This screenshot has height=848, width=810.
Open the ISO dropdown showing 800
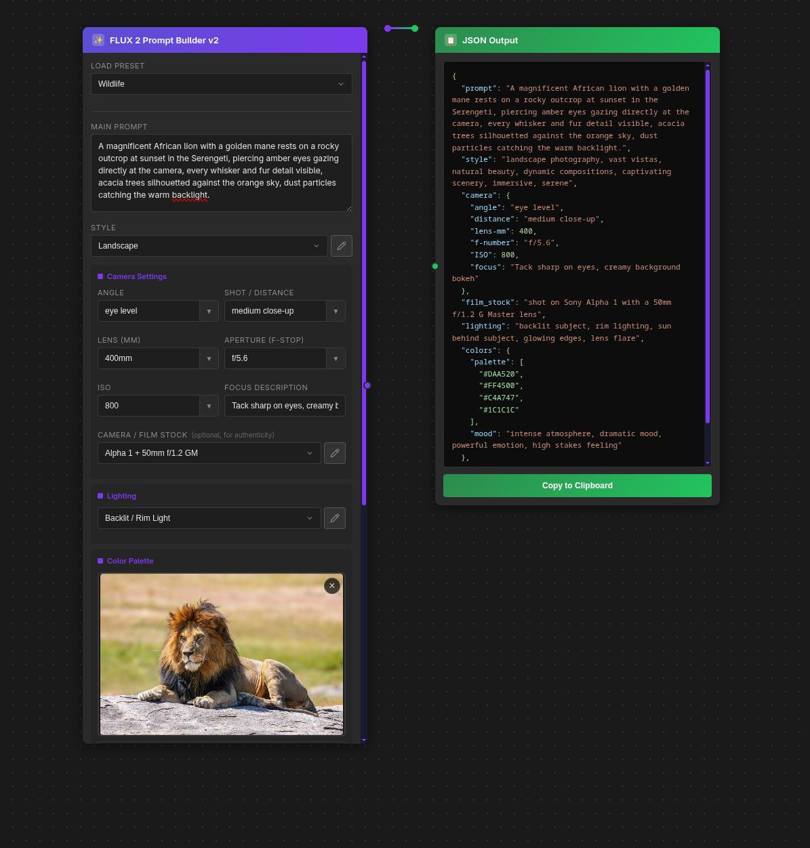click(158, 406)
